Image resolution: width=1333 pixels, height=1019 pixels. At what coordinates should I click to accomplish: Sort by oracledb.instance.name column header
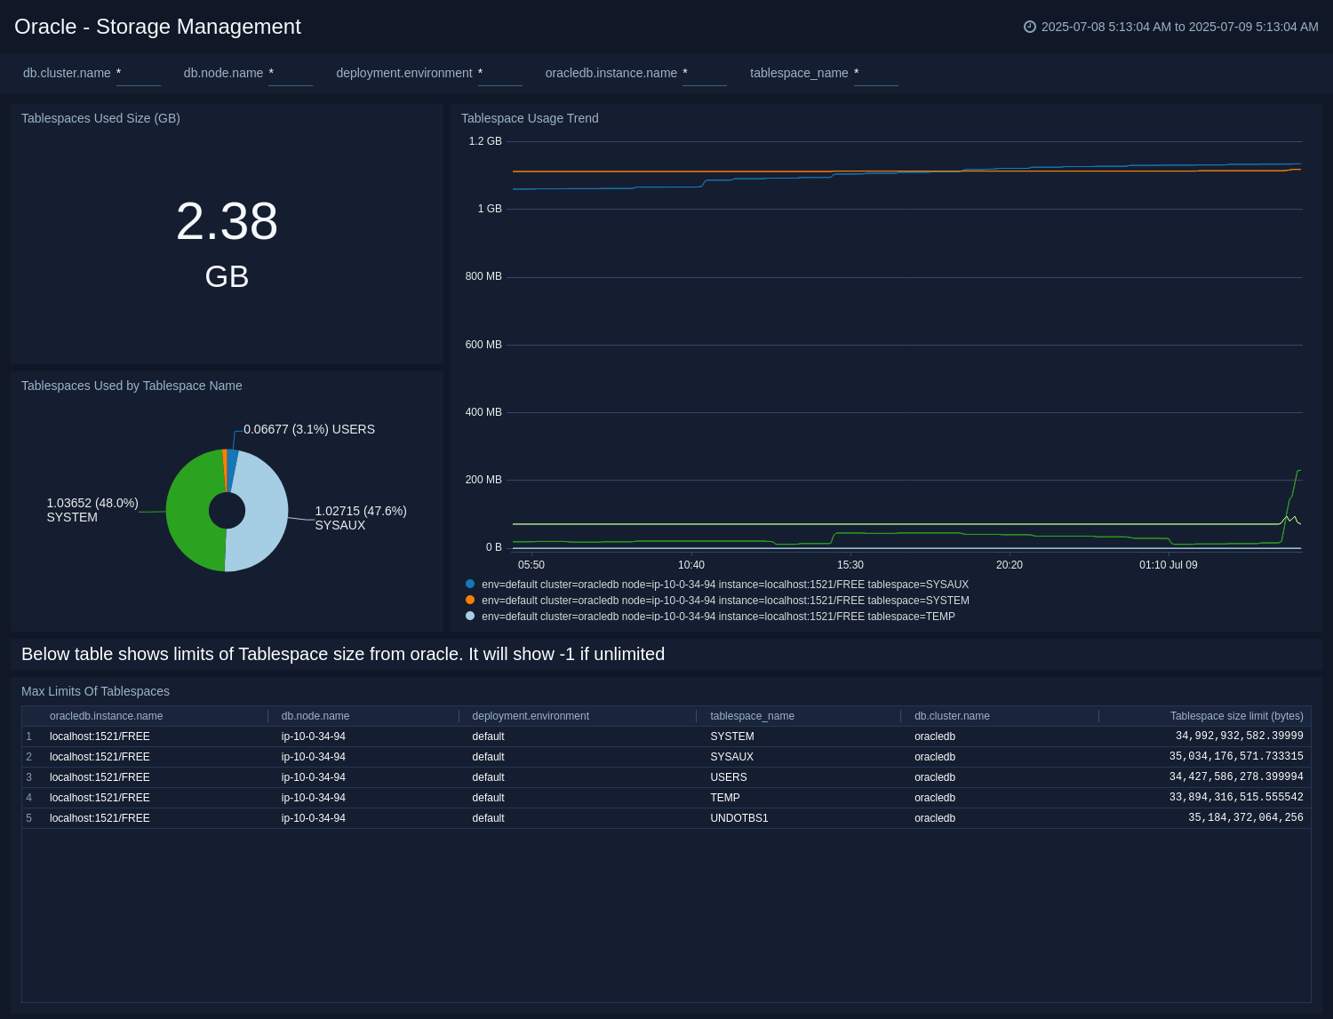[107, 716]
